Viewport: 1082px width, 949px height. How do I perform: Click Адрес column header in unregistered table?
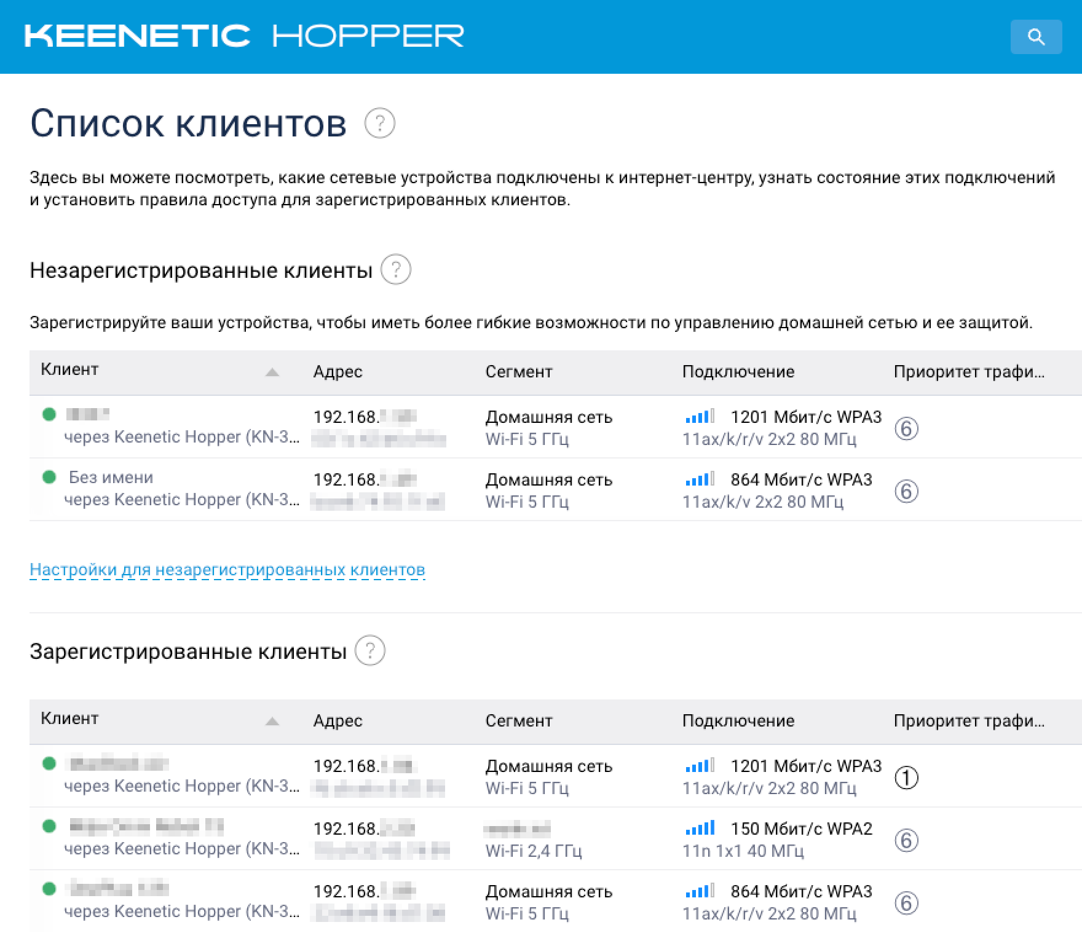[x=338, y=372]
